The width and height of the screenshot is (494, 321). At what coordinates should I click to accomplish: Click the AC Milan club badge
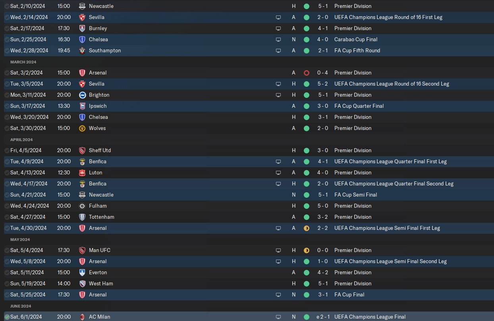[82, 317]
